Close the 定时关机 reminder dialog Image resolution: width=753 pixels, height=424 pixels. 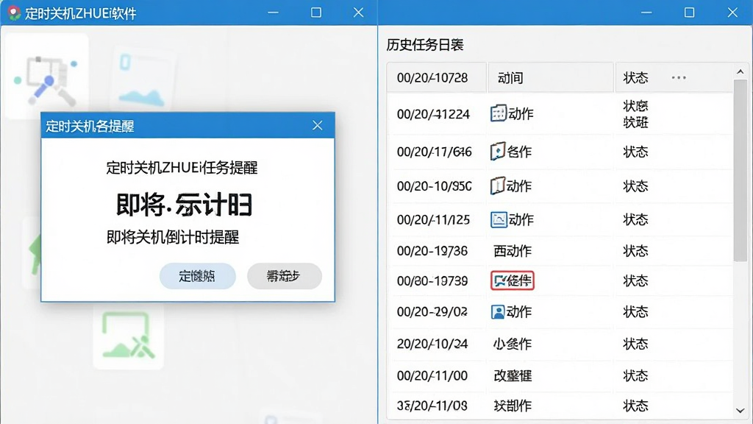coord(318,125)
